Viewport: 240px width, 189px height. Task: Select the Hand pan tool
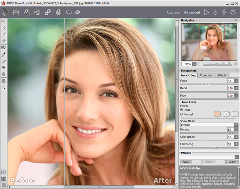pos(3,81)
